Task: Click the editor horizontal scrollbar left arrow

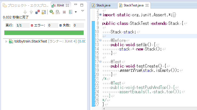Action: click(104, 109)
